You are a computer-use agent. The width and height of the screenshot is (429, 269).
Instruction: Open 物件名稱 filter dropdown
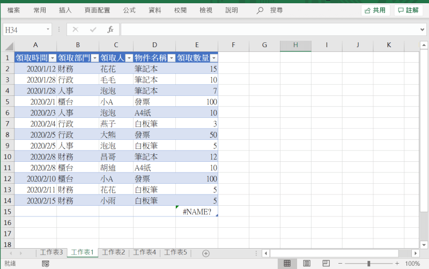pos(171,58)
